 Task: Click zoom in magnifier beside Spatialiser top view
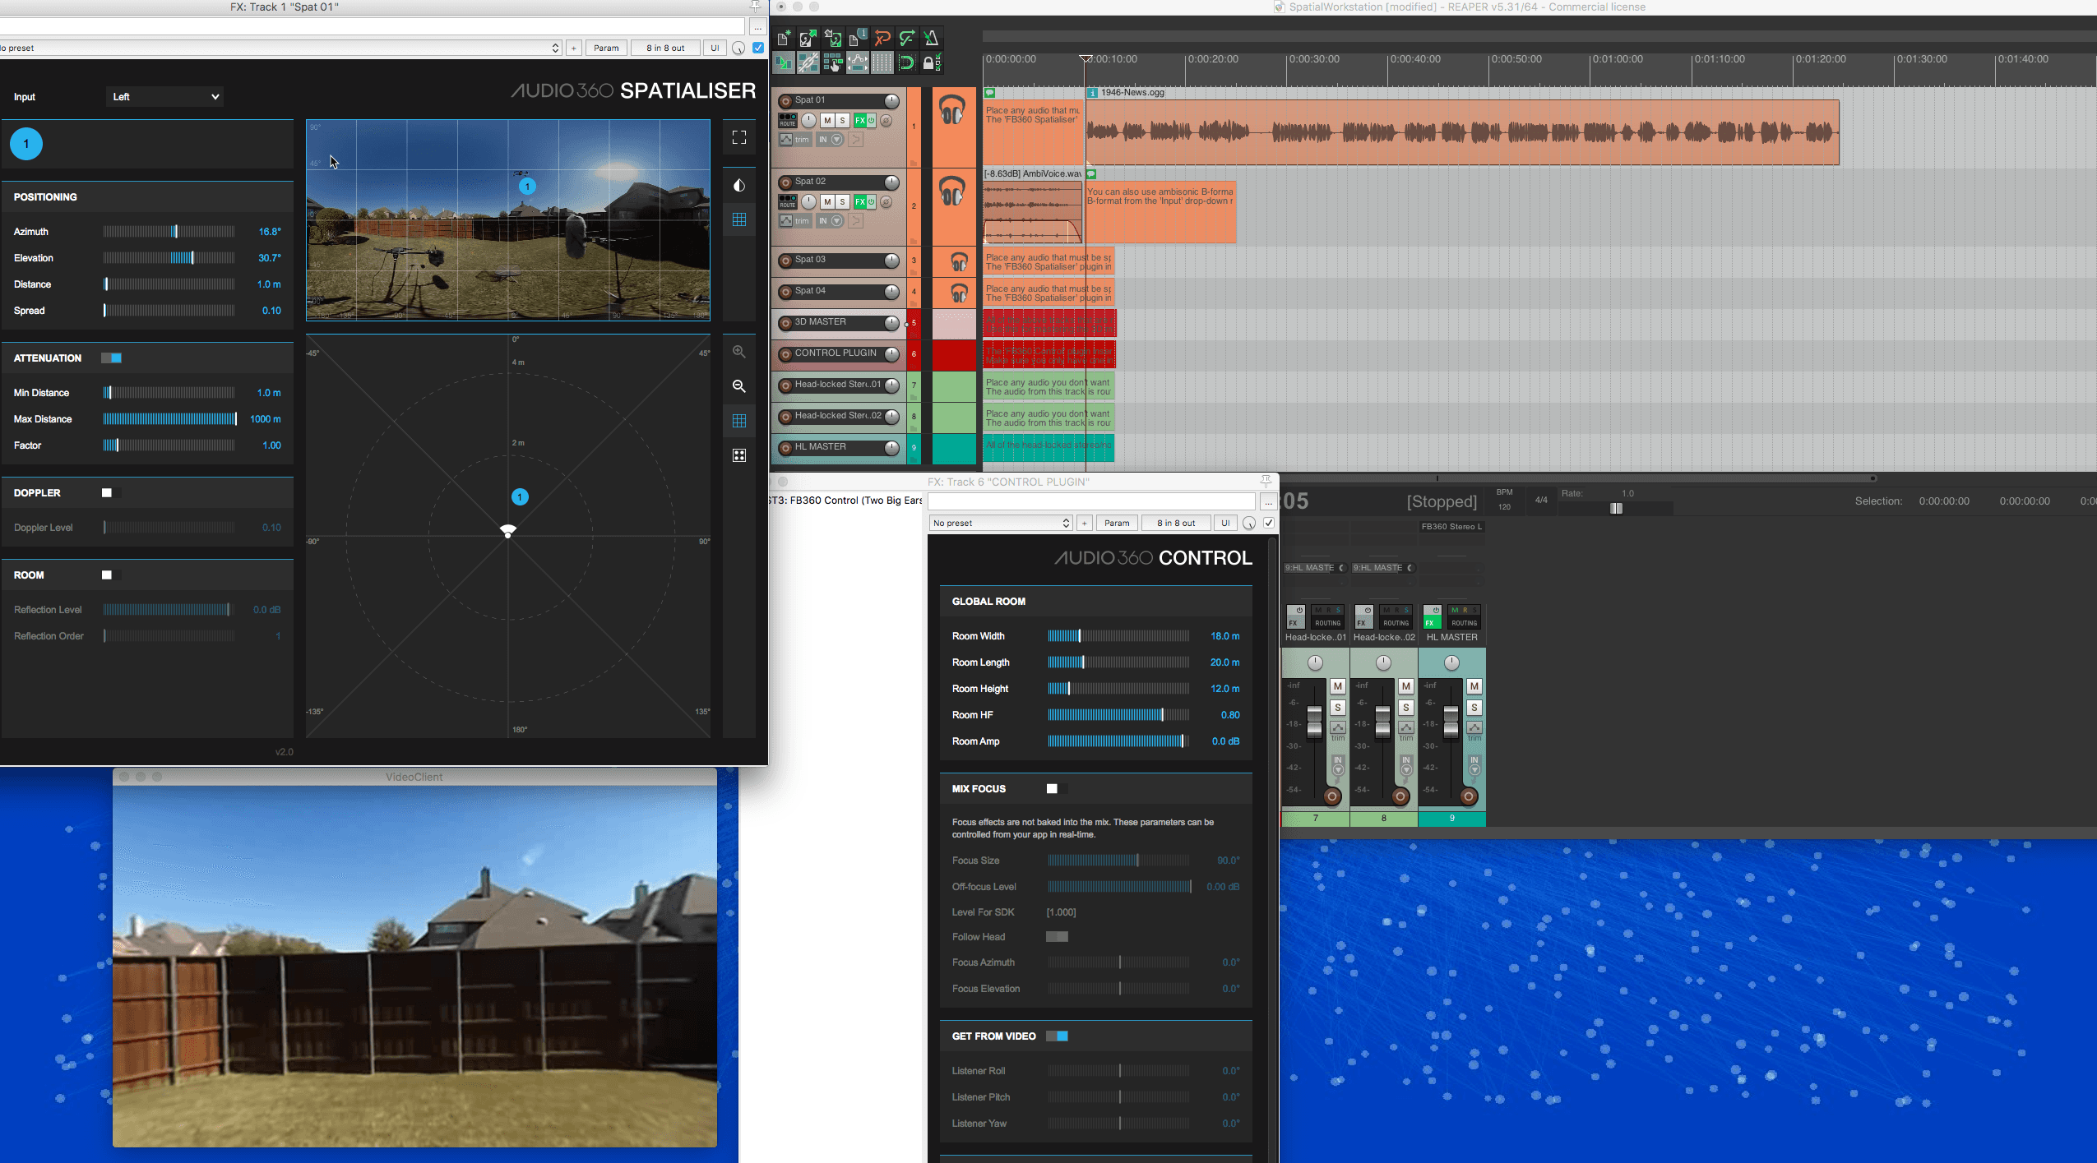coord(739,352)
